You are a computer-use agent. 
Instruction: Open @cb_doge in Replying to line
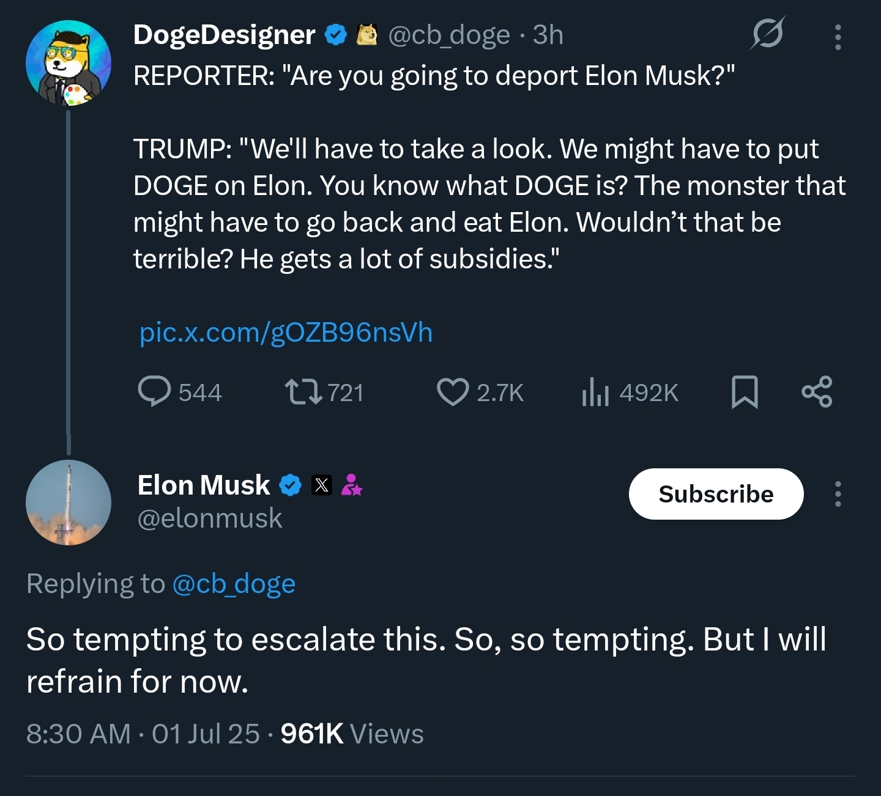coord(234,584)
